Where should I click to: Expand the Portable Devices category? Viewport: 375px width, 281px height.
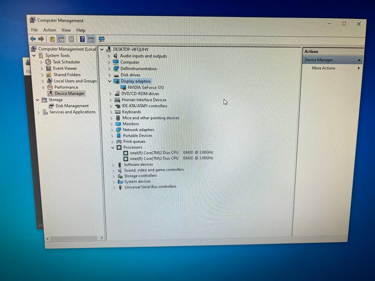(x=112, y=136)
